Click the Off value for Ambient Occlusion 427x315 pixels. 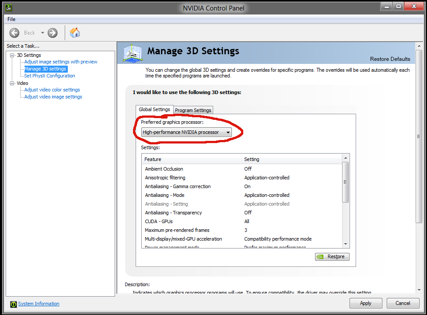248,169
